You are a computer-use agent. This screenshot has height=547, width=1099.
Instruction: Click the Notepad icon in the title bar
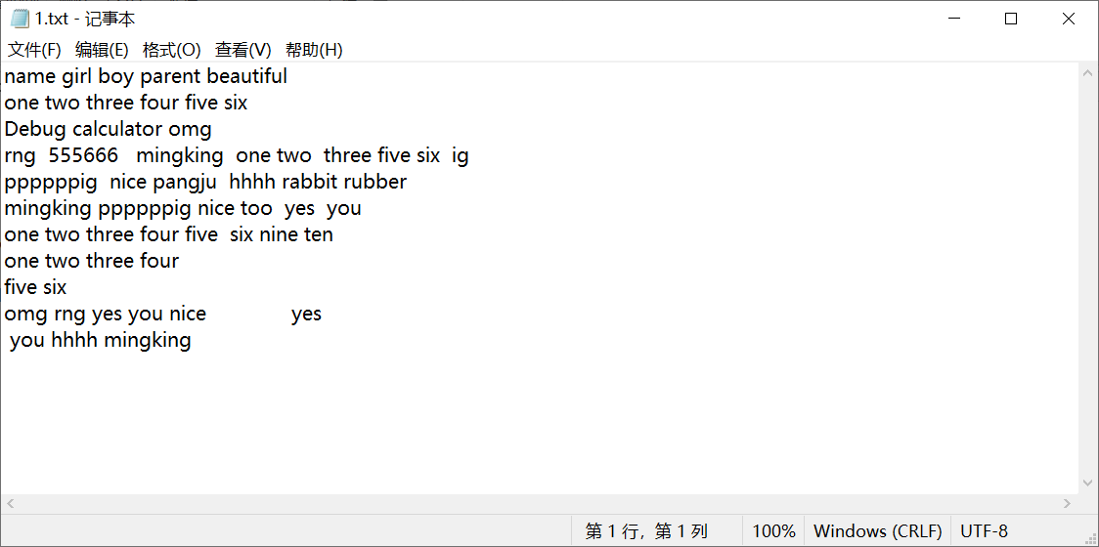pos(20,19)
